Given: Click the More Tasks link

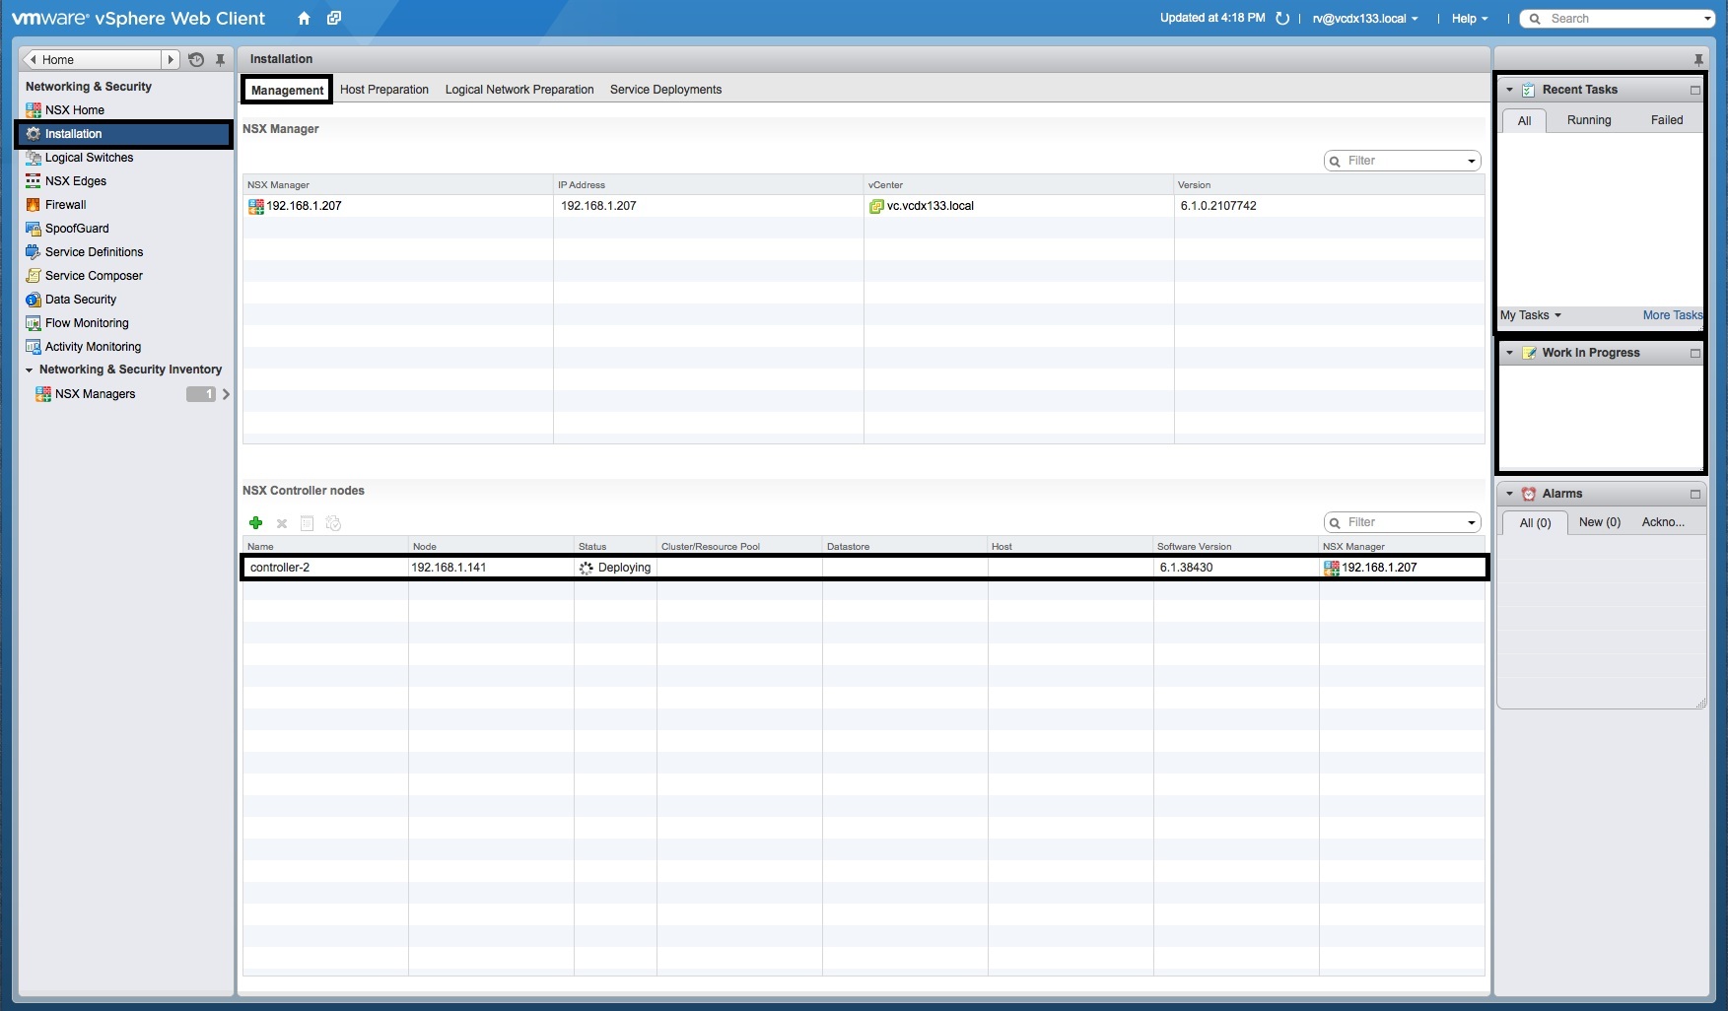Looking at the screenshot, I should (1672, 315).
